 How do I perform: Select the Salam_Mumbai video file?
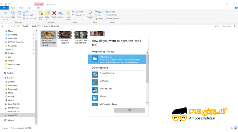tap(81, 37)
